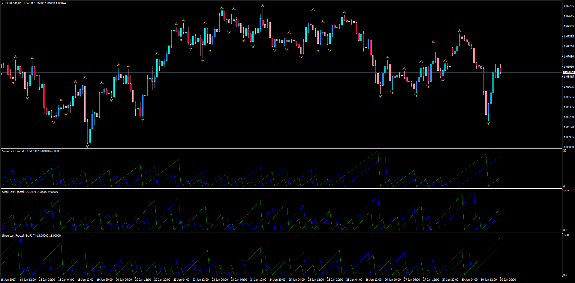575x283 pixels.
Task: Click the 1.07090 price scale label
Action: pos(569,57)
